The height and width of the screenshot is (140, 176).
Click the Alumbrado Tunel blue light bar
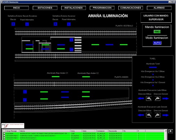point(153,67)
